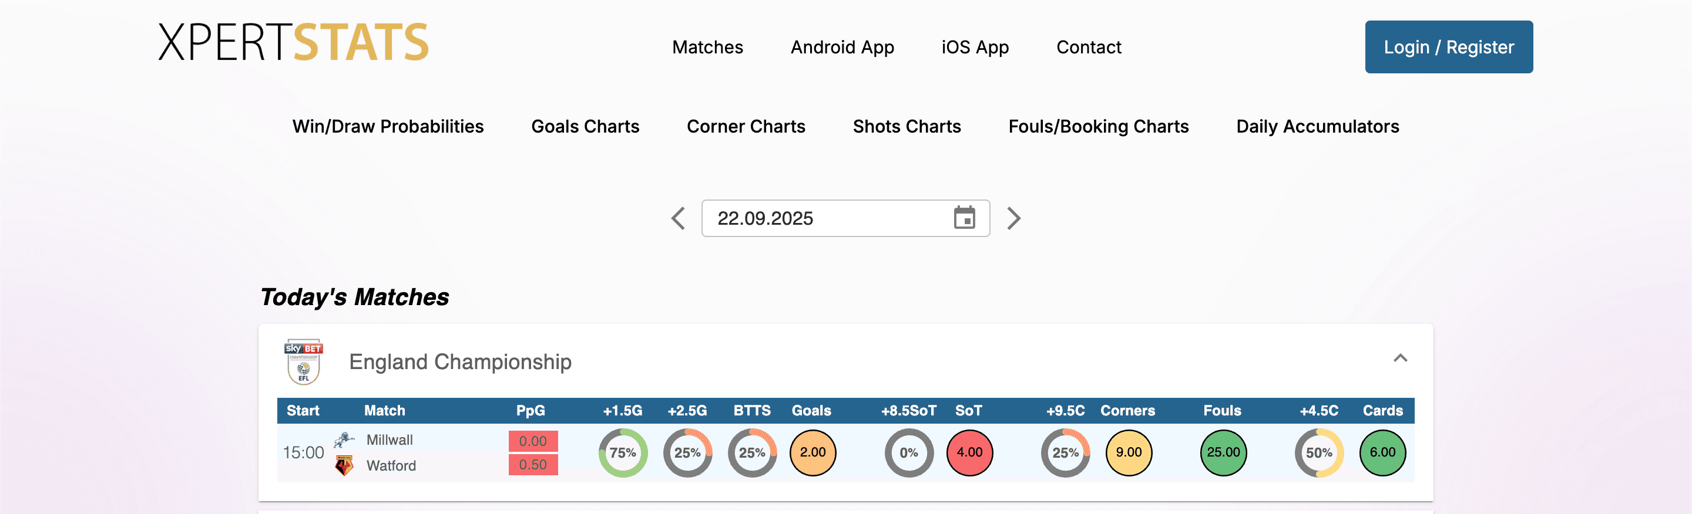The width and height of the screenshot is (1692, 514).
Task: Collapse the England Championship section
Action: coord(1401,359)
